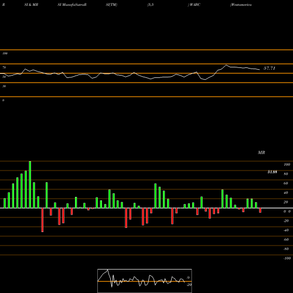293x293 pixels.
Task: Click the '(Westamerica' company name text
Action: [x=241, y=5]
